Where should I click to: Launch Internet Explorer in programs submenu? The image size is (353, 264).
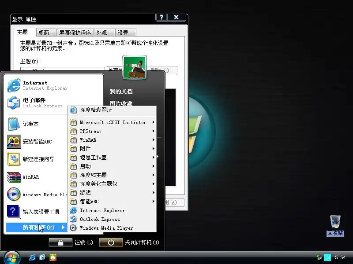[x=112, y=210]
